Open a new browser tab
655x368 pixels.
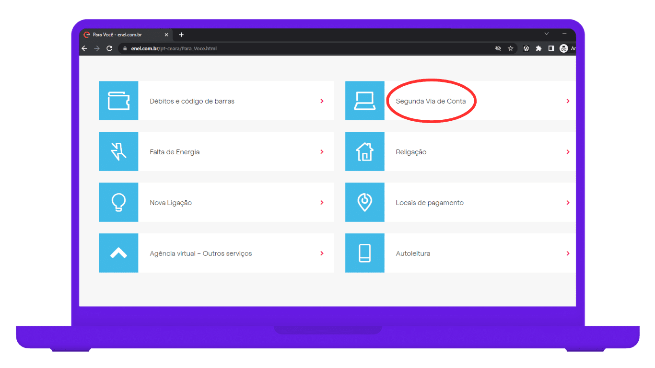point(181,35)
